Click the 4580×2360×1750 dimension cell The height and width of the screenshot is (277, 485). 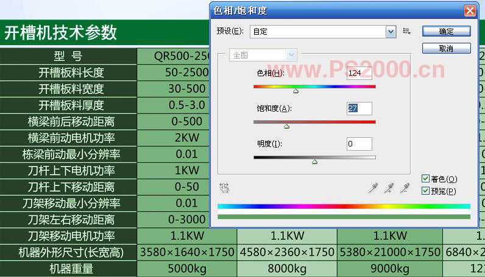pos(287,252)
